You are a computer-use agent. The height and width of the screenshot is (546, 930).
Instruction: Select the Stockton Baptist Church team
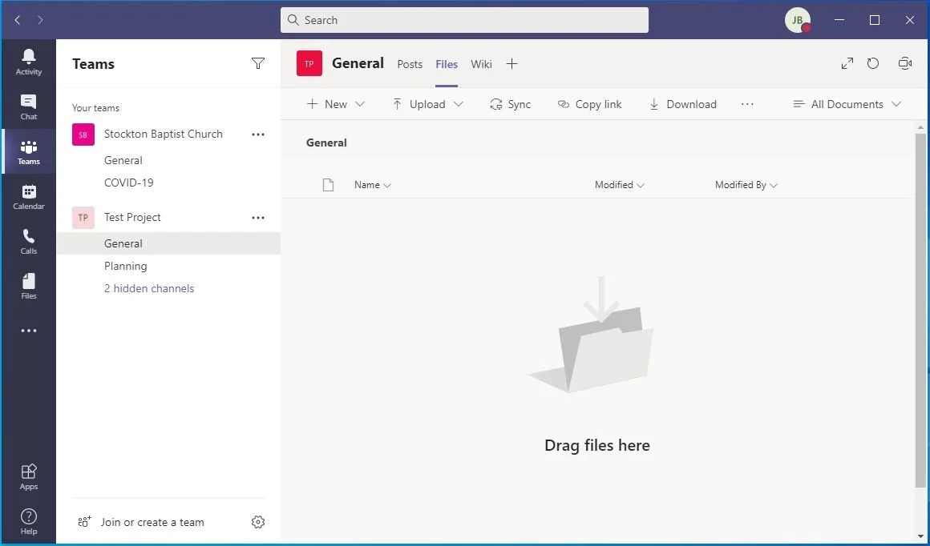pos(163,134)
